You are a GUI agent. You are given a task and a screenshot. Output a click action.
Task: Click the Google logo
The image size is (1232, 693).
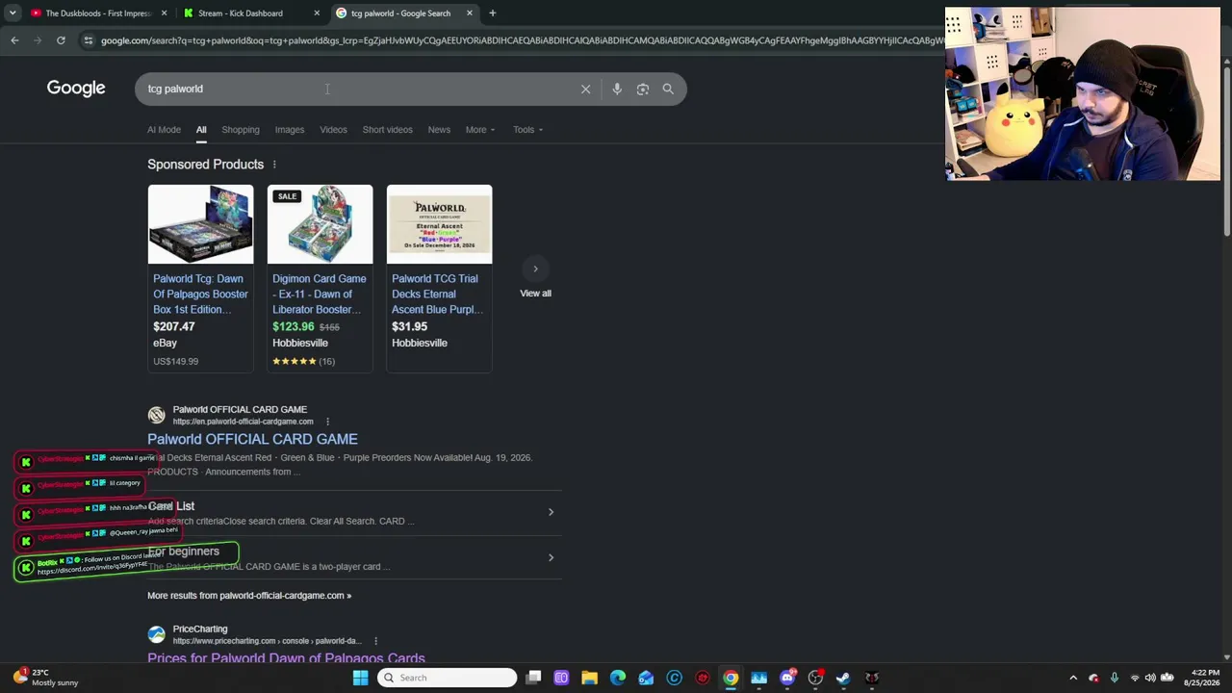click(x=76, y=89)
